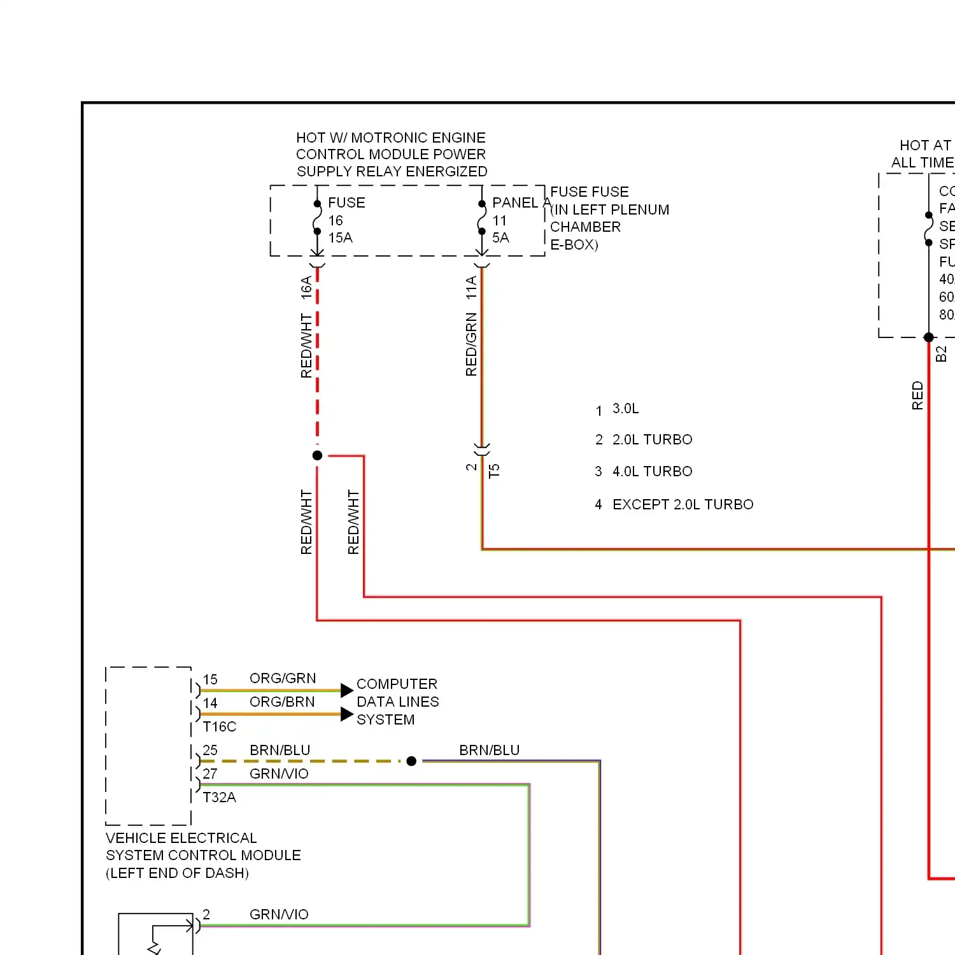Image resolution: width=955 pixels, height=955 pixels.
Task: Select the GRN/VIO label next to pin 2
Action: click(x=279, y=915)
